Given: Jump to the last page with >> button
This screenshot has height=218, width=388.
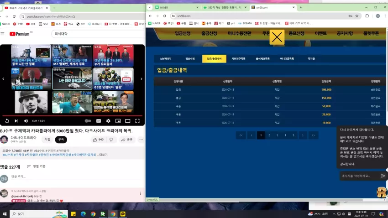Looking at the screenshot, I should point(313,135).
